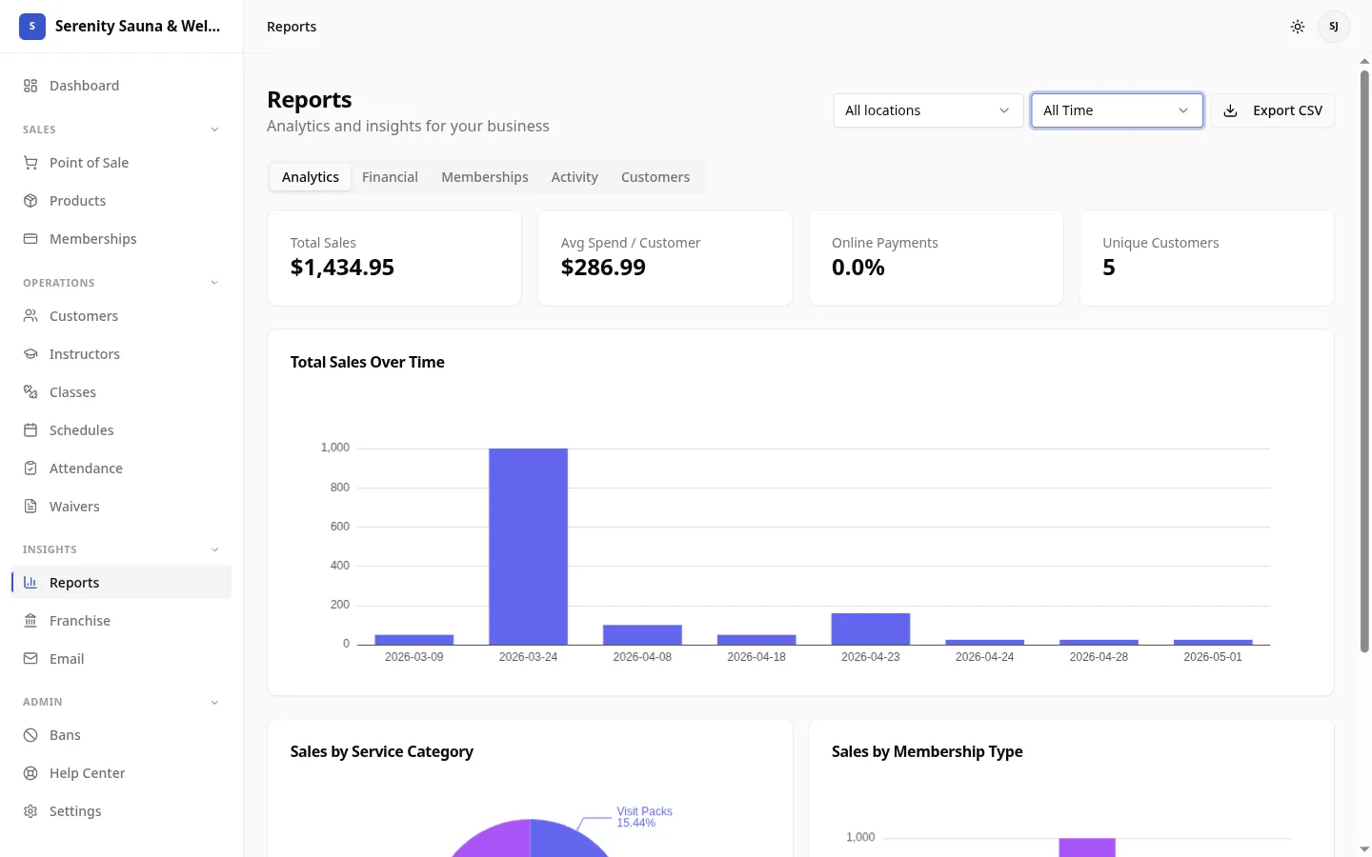This screenshot has height=857, width=1372.
Task: Click the Classes shapes icon
Action: pyautogui.click(x=30, y=392)
